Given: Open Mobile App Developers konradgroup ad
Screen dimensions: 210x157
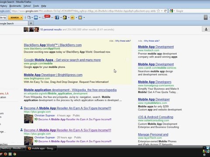Looking at the screenshot, I should point(154,82).
